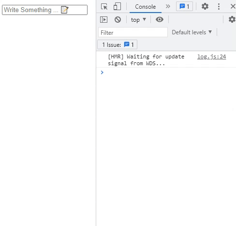Focus the console Filter field
This screenshot has height=226, width=236.
click(x=133, y=32)
